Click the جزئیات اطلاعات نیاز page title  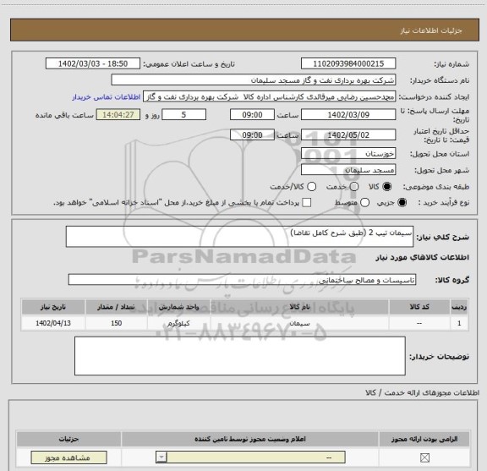pos(431,30)
